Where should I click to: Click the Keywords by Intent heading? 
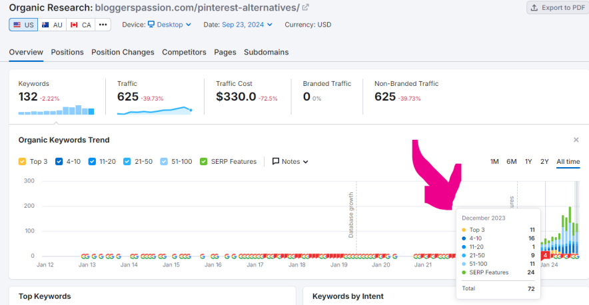pyautogui.click(x=348, y=296)
